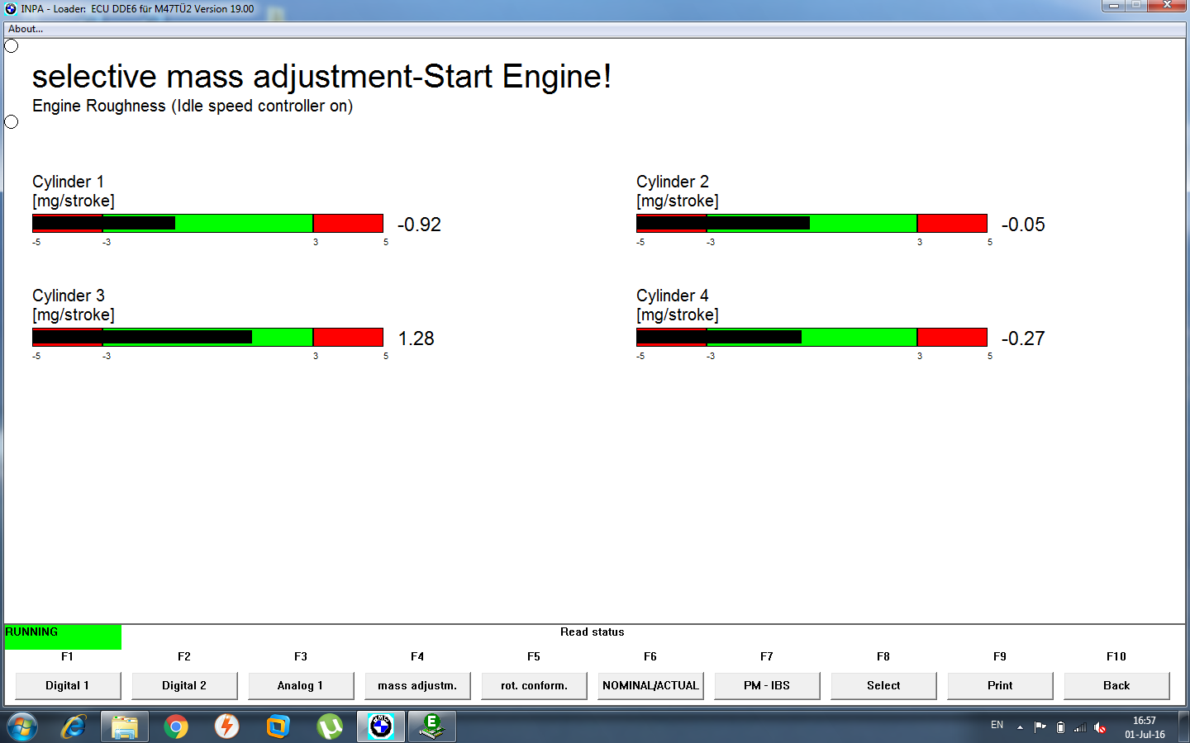Click the NOMINAL/ACTUAL button
This screenshot has width=1190, height=743.
(x=650, y=685)
